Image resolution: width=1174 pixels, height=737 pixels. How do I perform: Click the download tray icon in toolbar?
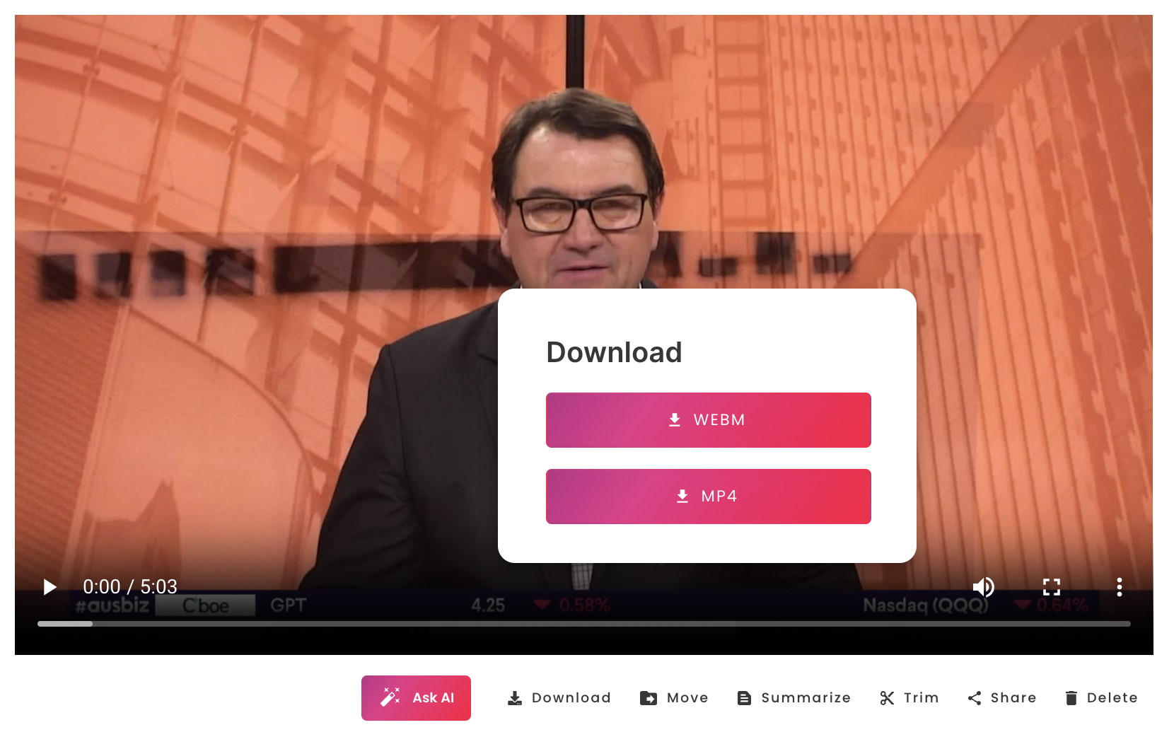(x=515, y=698)
